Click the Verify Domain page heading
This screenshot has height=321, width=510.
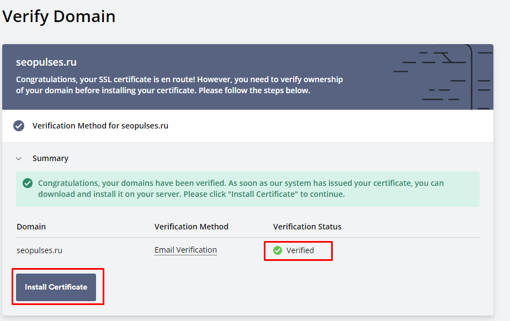pos(59,16)
